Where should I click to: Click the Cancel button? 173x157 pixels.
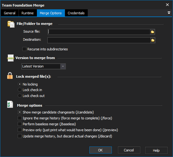coord(129,150)
